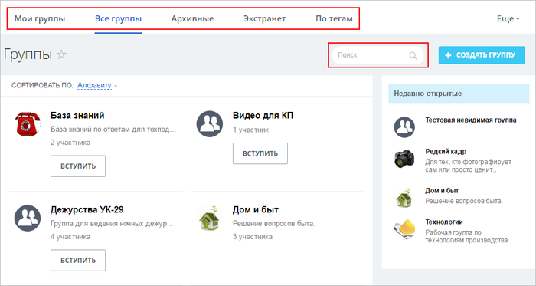Click the '3 участника' text

(x=253, y=237)
